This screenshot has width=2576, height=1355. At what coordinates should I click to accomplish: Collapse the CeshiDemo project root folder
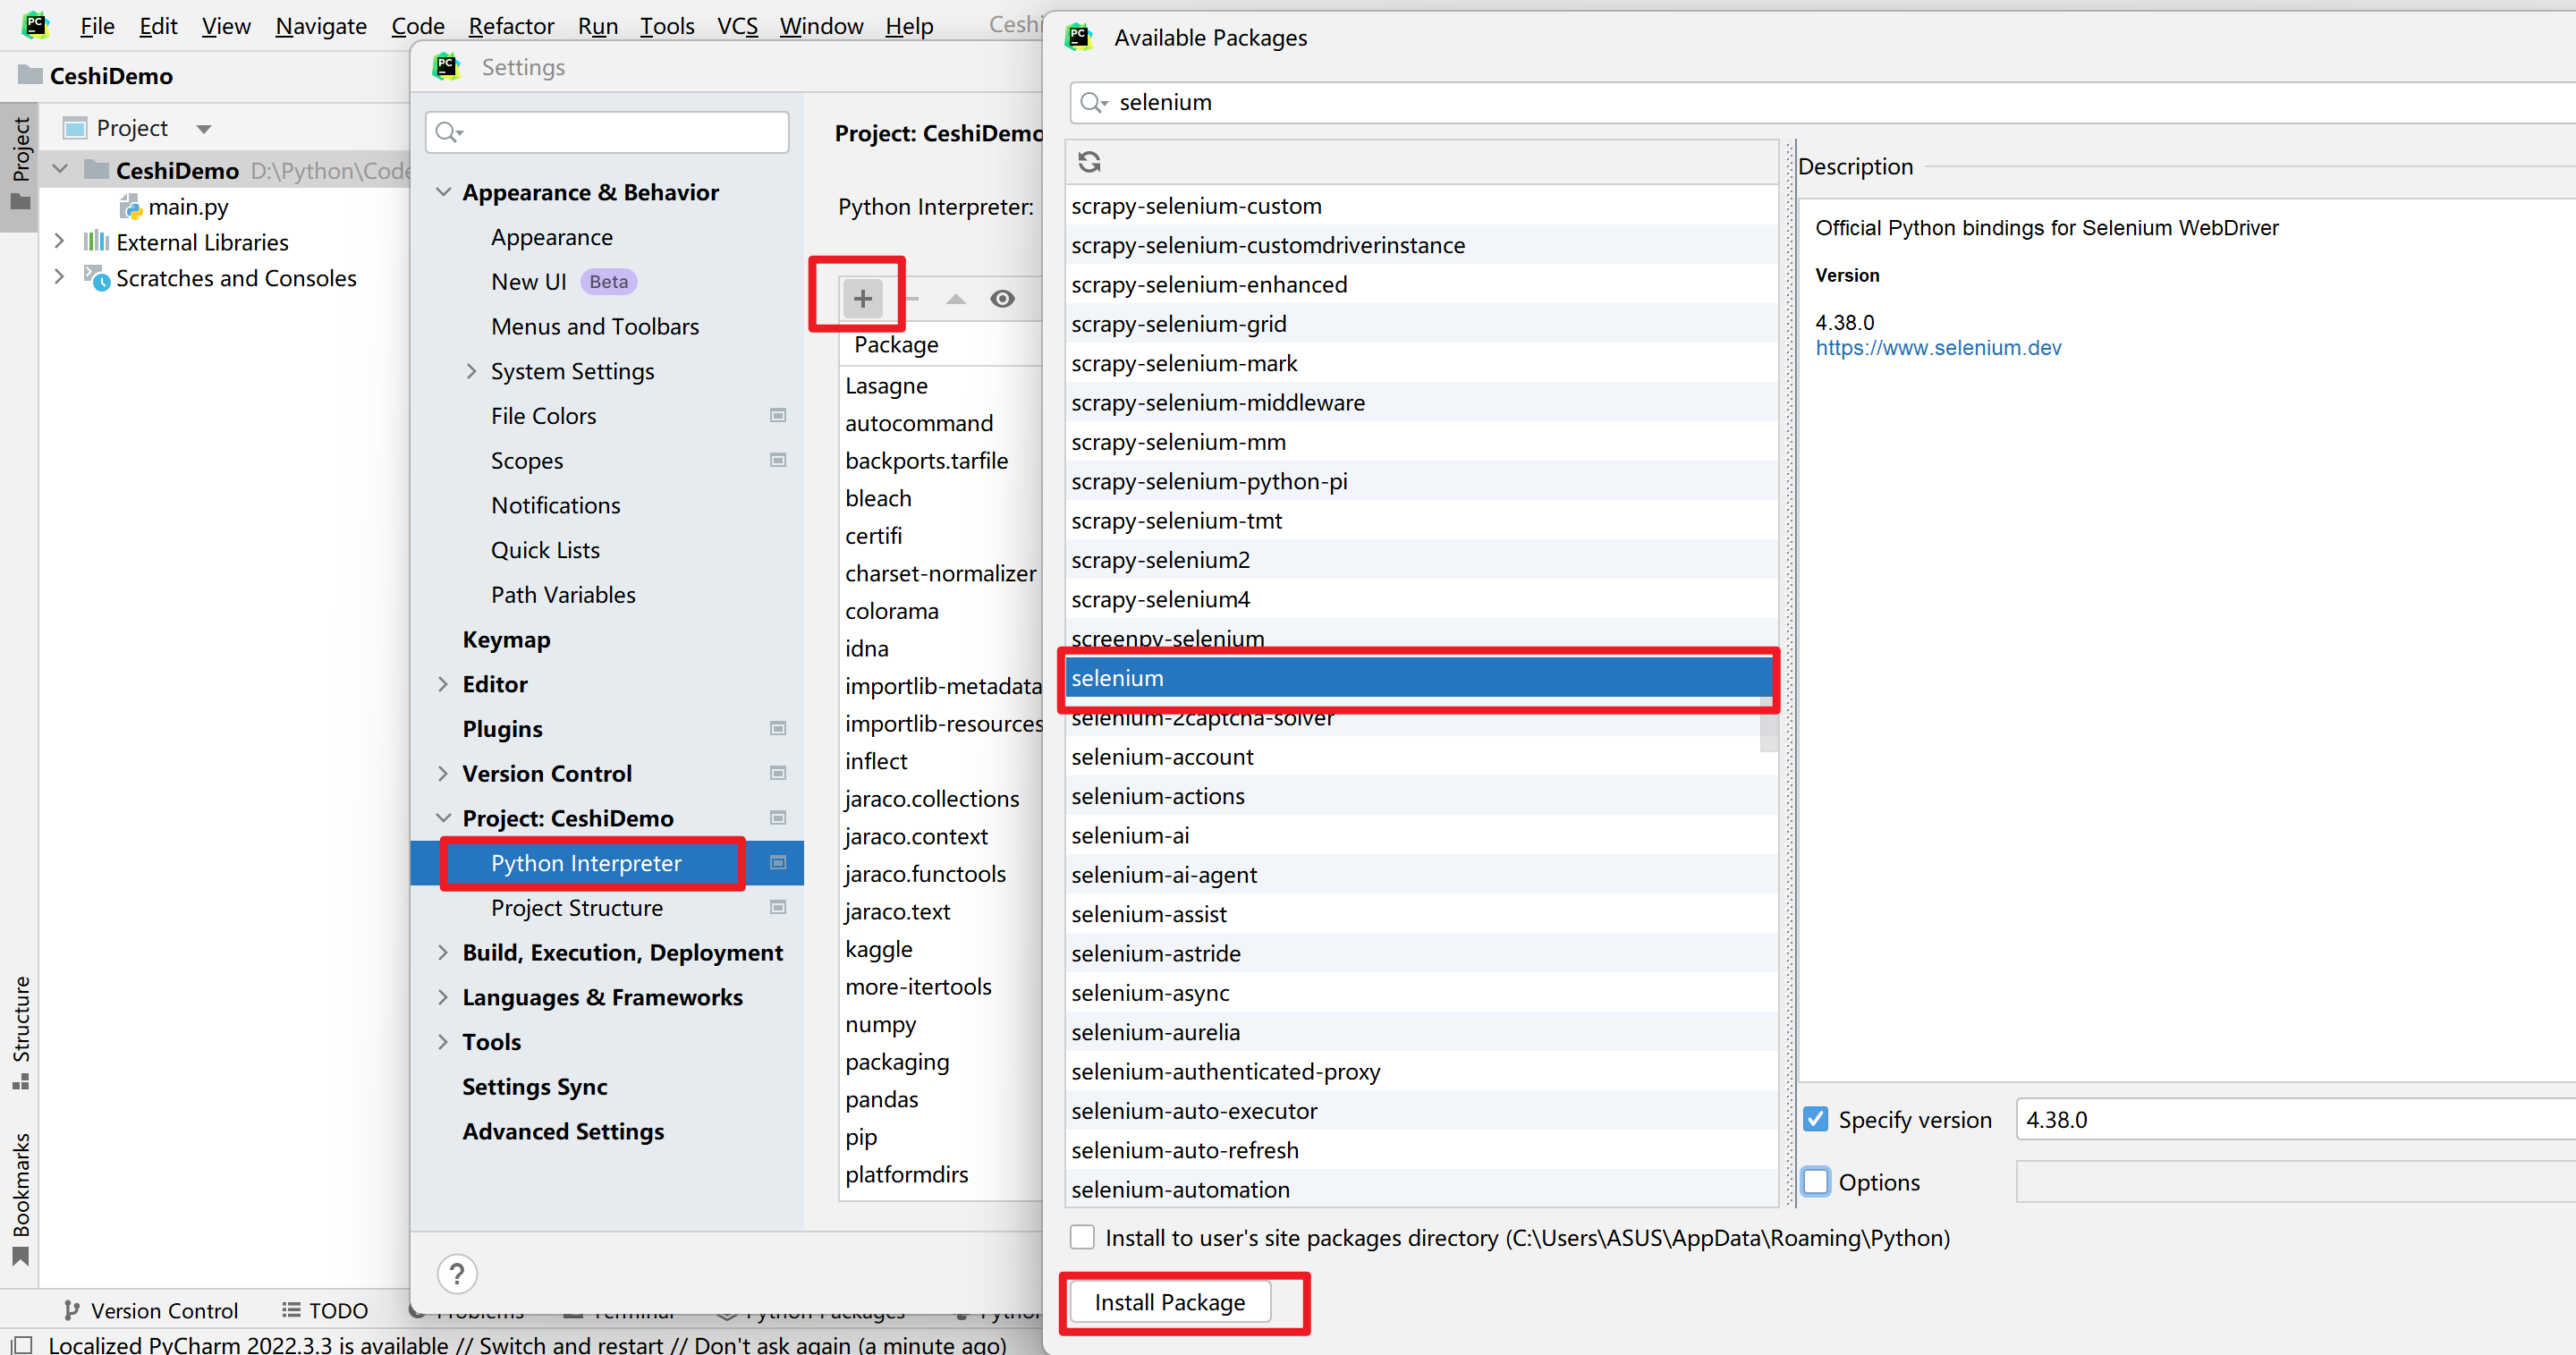59,169
